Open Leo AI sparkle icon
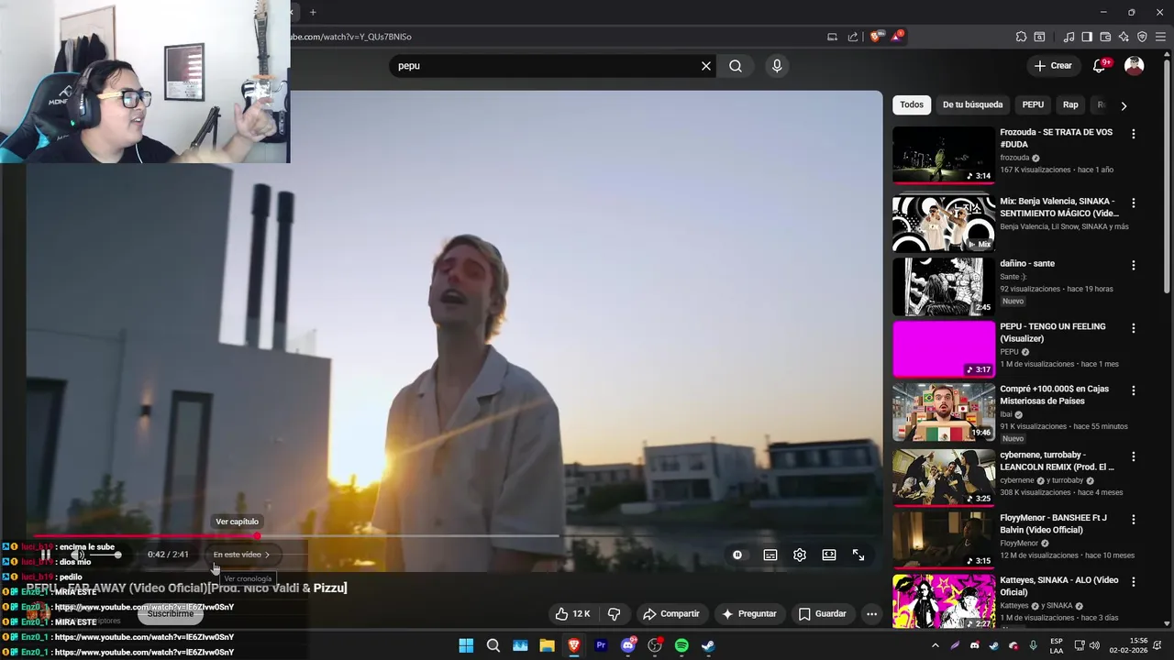Viewport: 1174px width, 660px height. [1124, 37]
